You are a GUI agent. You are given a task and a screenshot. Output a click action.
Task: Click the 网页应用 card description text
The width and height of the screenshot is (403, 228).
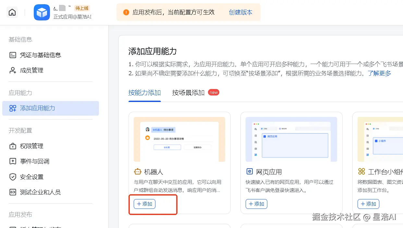(x=289, y=186)
